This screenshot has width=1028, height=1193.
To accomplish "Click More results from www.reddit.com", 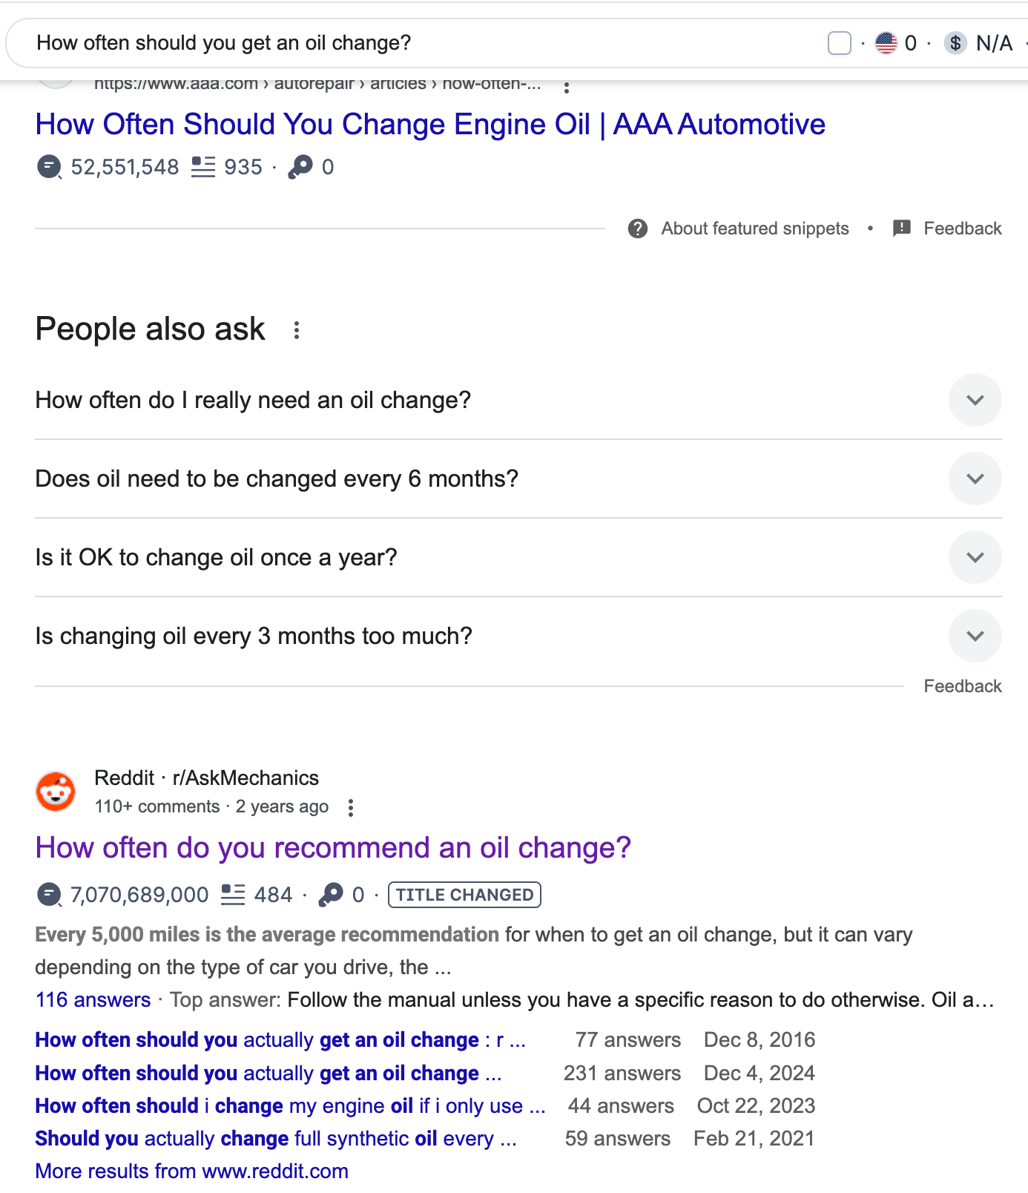I will [191, 1171].
